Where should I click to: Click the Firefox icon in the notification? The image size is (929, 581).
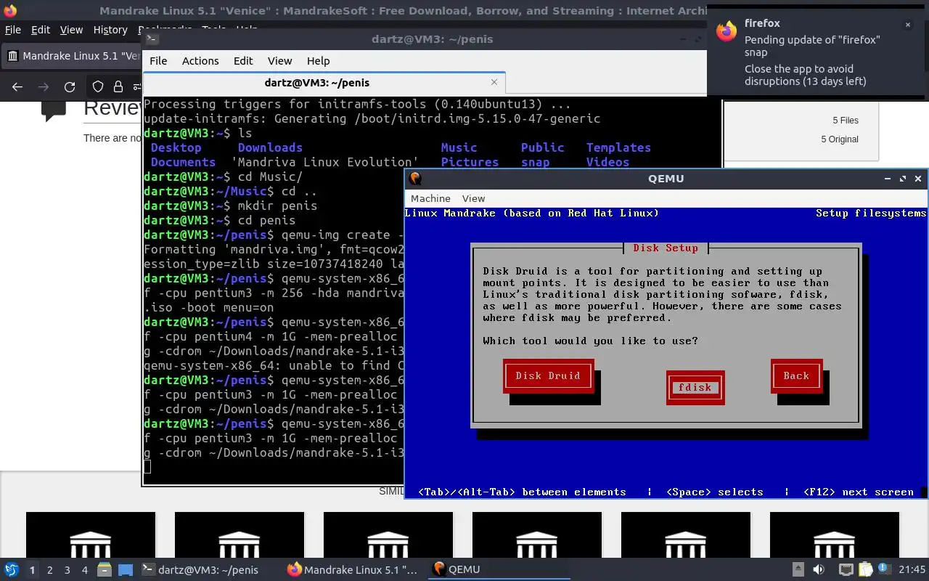point(726,31)
